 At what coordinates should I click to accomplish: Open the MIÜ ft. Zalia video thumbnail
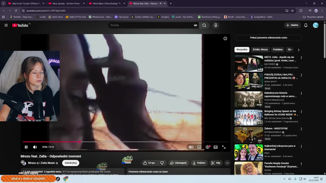(x=249, y=64)
